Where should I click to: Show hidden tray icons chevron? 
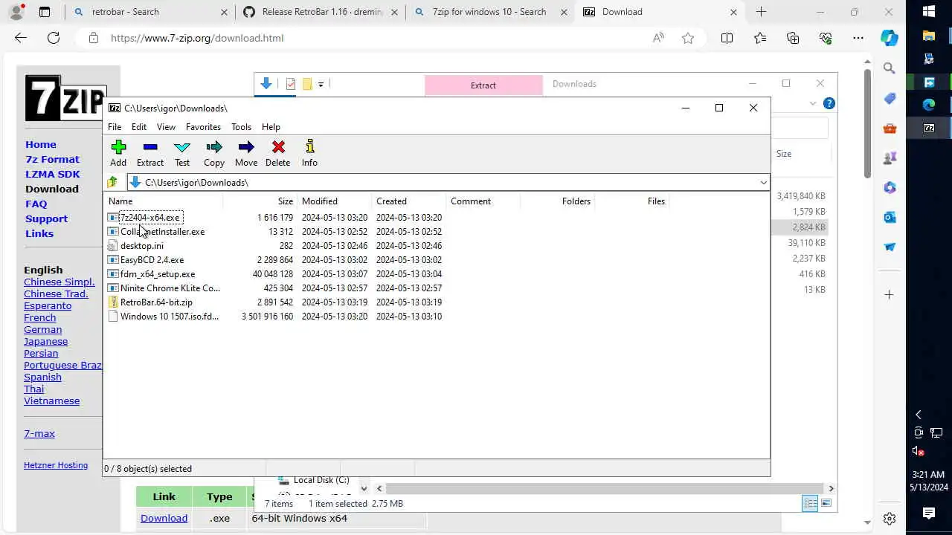click(x=918, y=415)
